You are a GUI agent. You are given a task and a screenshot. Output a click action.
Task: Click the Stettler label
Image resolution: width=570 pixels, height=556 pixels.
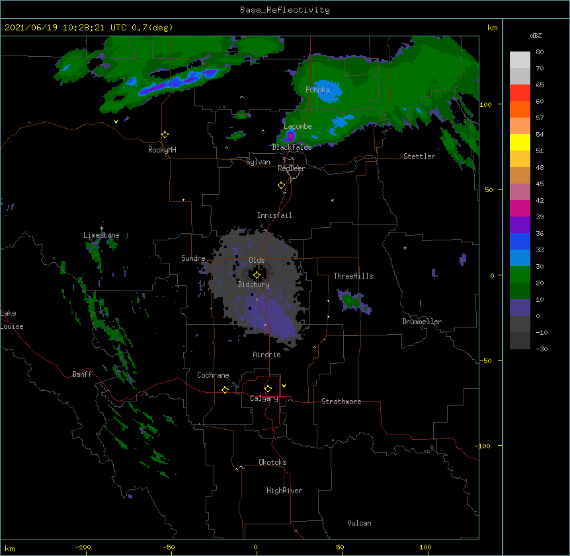pos(419,156)
